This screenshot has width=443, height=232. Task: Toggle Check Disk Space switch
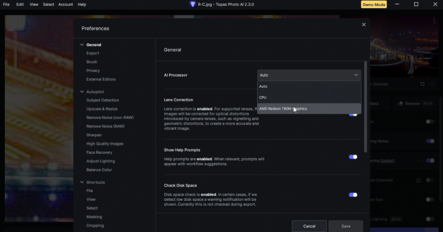pyautogui.click(x=353, y=195)
